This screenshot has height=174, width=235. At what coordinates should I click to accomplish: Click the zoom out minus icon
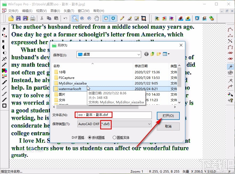point(89,18)
